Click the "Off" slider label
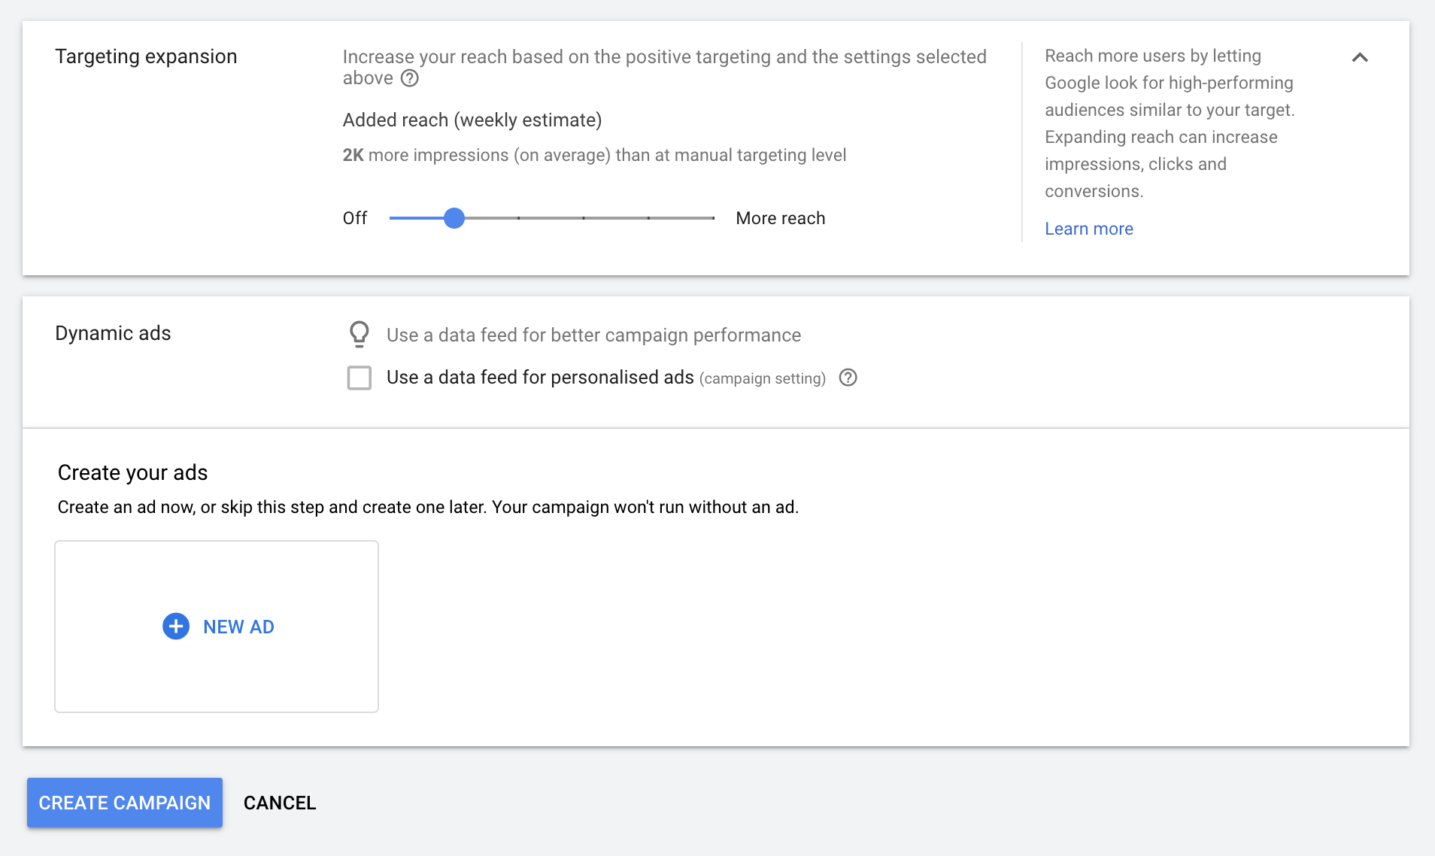The image size is (1435, 856). 354,218
